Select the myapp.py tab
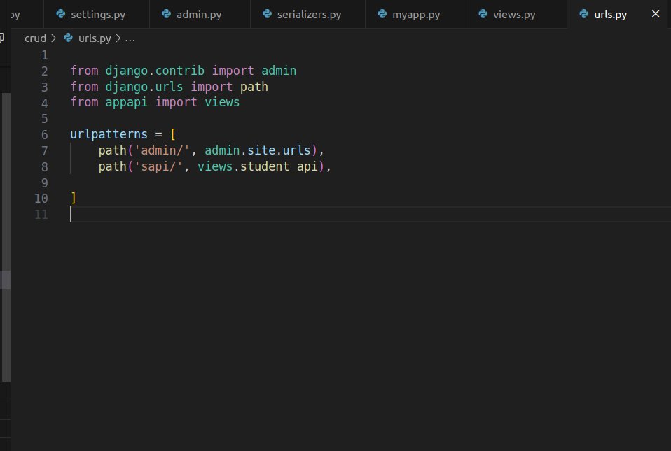Screen dimensions: 671x451 click(x=413, y=13)
